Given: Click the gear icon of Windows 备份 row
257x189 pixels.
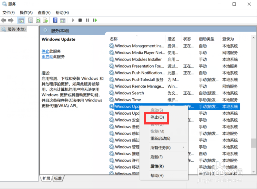Looking at the screenshot, I should click(x=112, y=127).
